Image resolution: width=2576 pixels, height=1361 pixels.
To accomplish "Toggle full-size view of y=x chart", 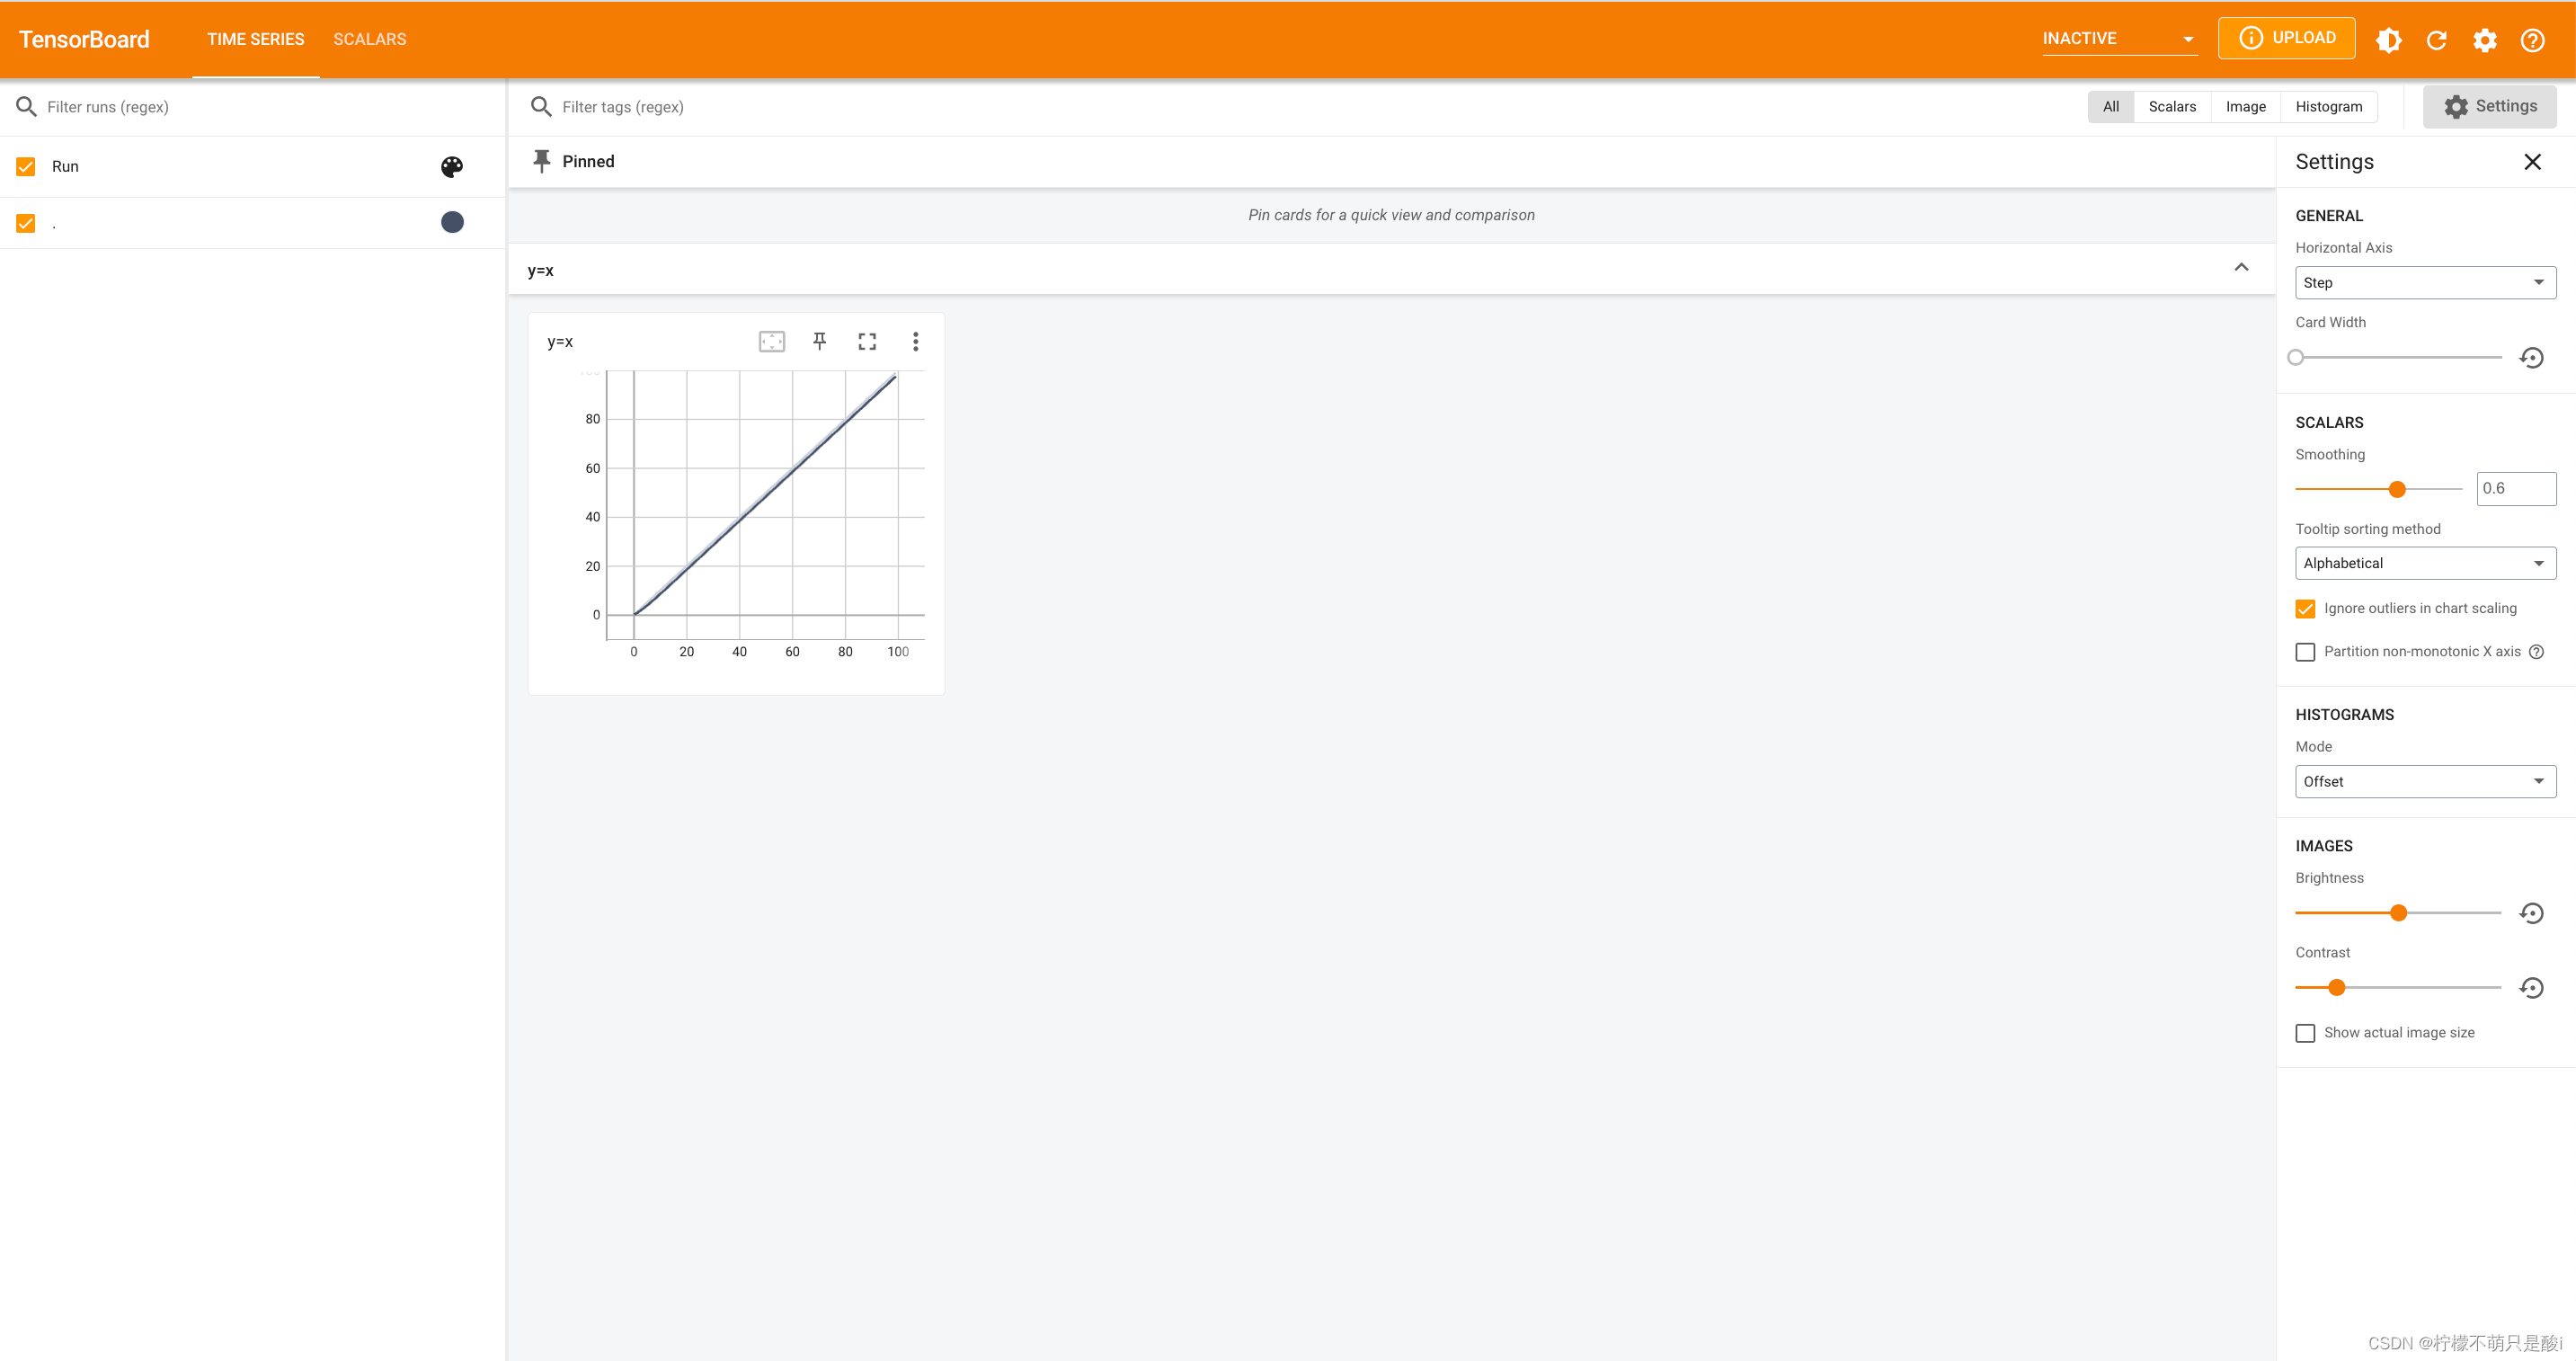I will 867,342.
